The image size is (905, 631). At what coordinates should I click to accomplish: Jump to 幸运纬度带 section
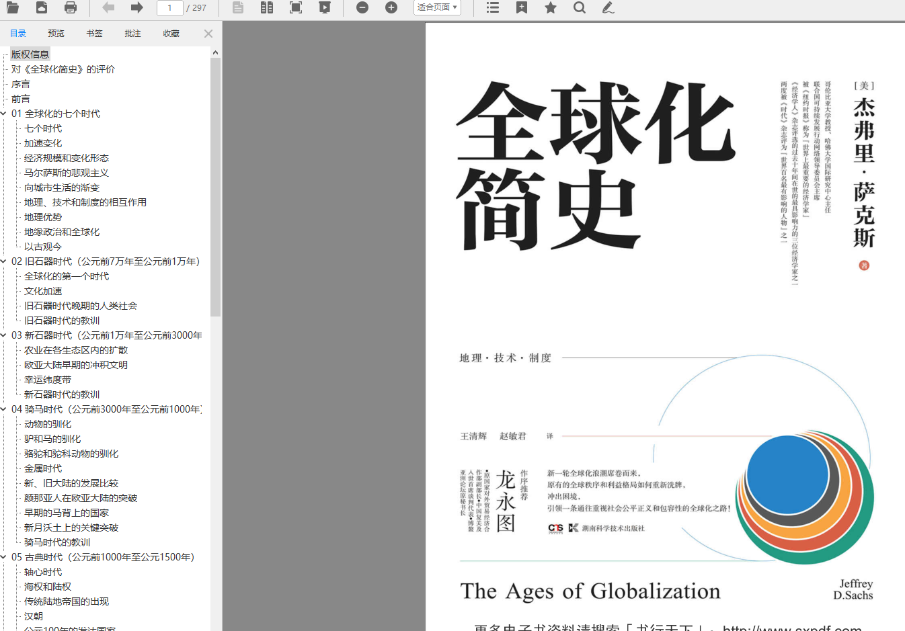[48, 380]
